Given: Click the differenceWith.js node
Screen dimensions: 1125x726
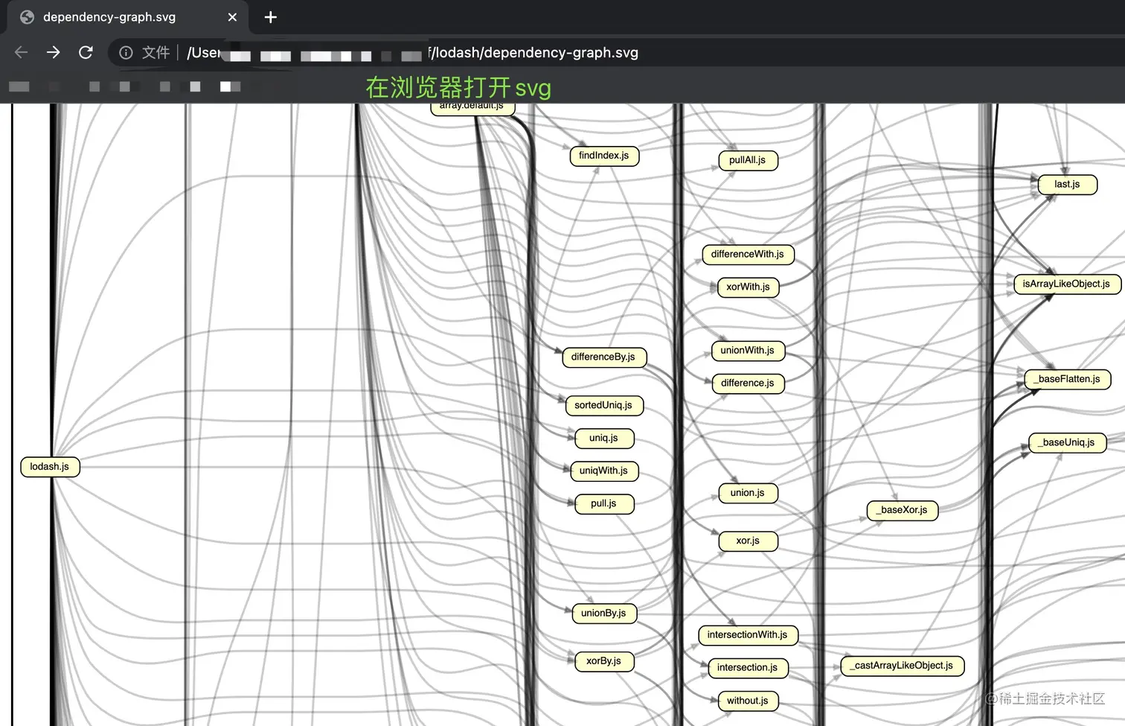Looking at the screenshot, I should (x=748, y=254).
